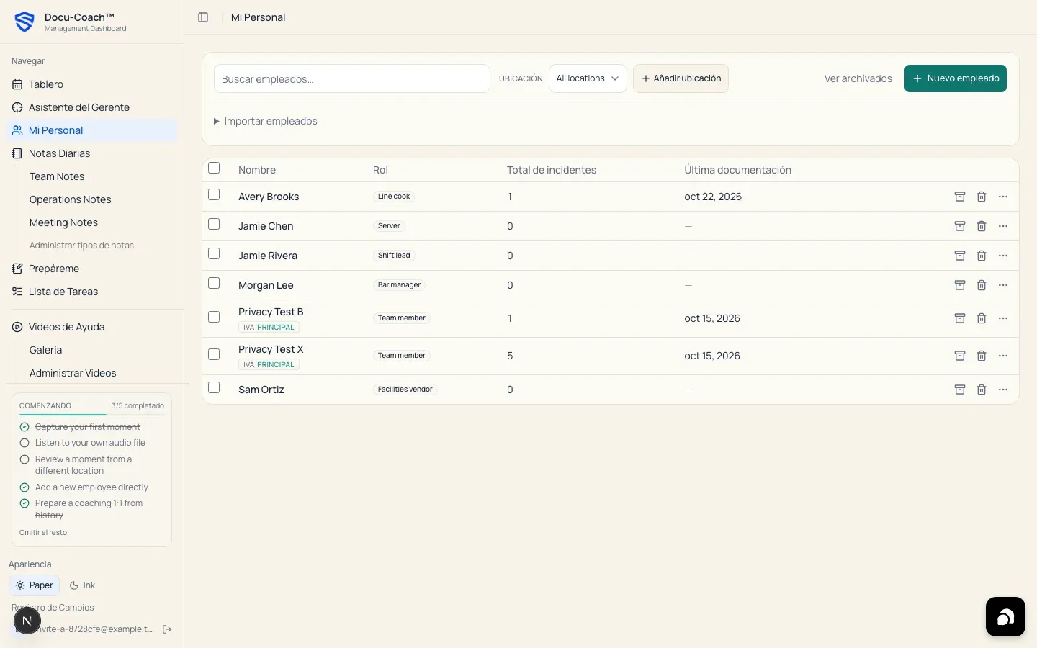Screen dimensions: 1037x648
Task: Archive Morgan Lee row icon
Action: pos(960,285)
